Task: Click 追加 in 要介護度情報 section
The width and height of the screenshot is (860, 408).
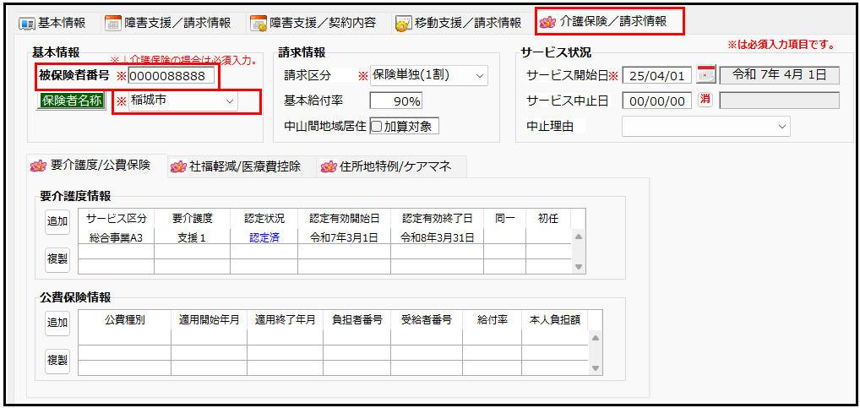Action: pos(57,221)
